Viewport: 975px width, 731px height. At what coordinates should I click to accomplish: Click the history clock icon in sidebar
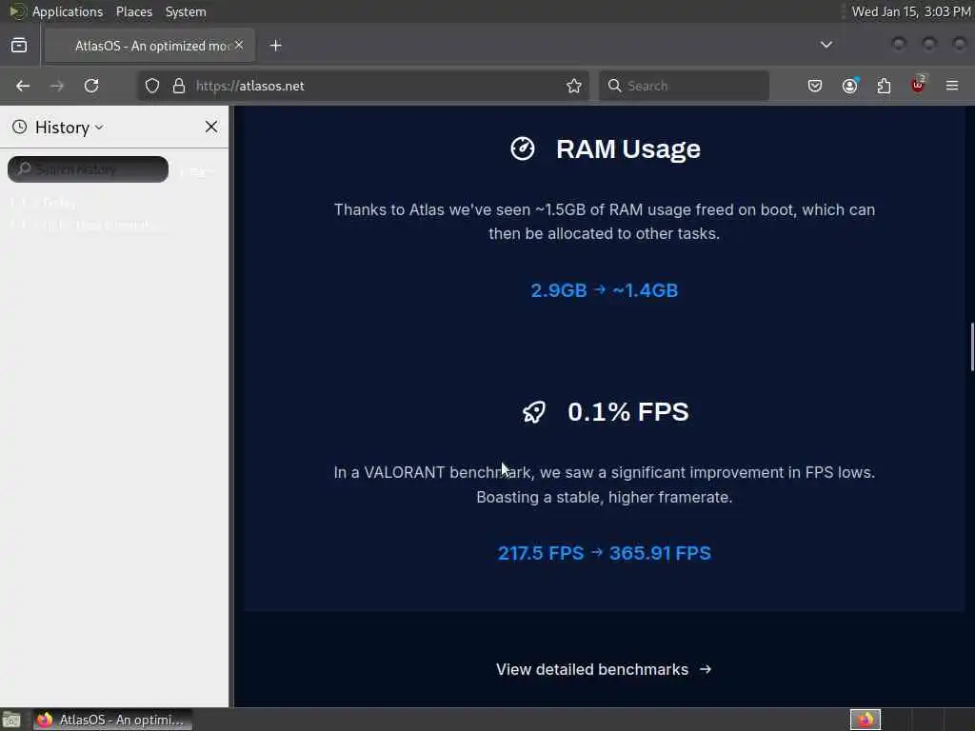(x=20, y=127)
